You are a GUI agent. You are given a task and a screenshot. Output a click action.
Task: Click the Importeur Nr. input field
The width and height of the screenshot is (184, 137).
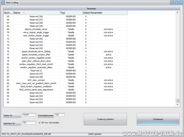[x=29, y=123]
